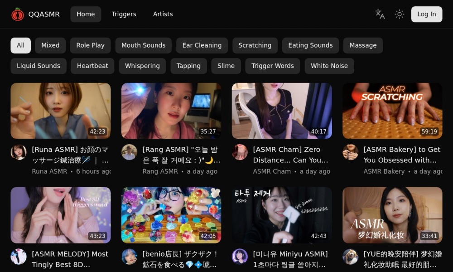Choose the White Noise filter
The width and height of the screenshot is (453, 272).
(x=329, y=66)
